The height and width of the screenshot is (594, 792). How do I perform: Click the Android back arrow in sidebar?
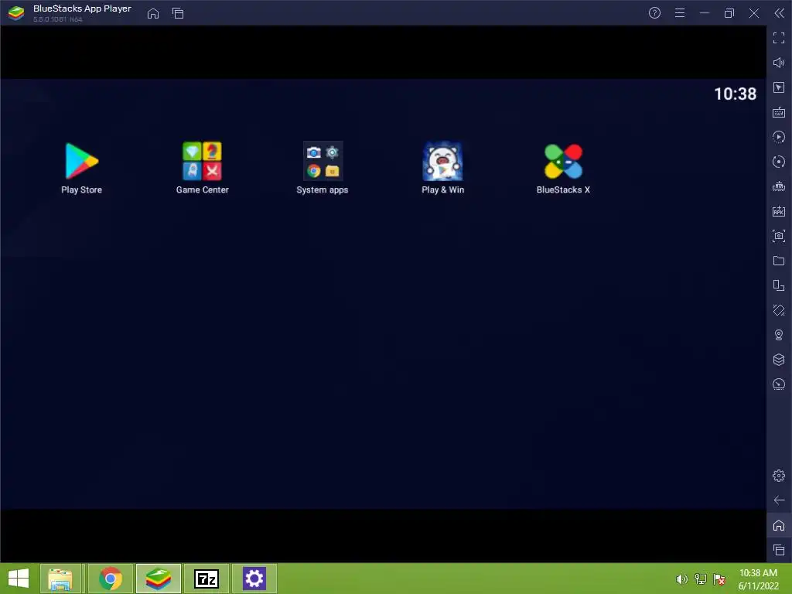point(779,500)
